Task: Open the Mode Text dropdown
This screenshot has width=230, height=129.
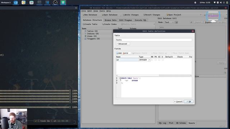Action: [169, 22]
